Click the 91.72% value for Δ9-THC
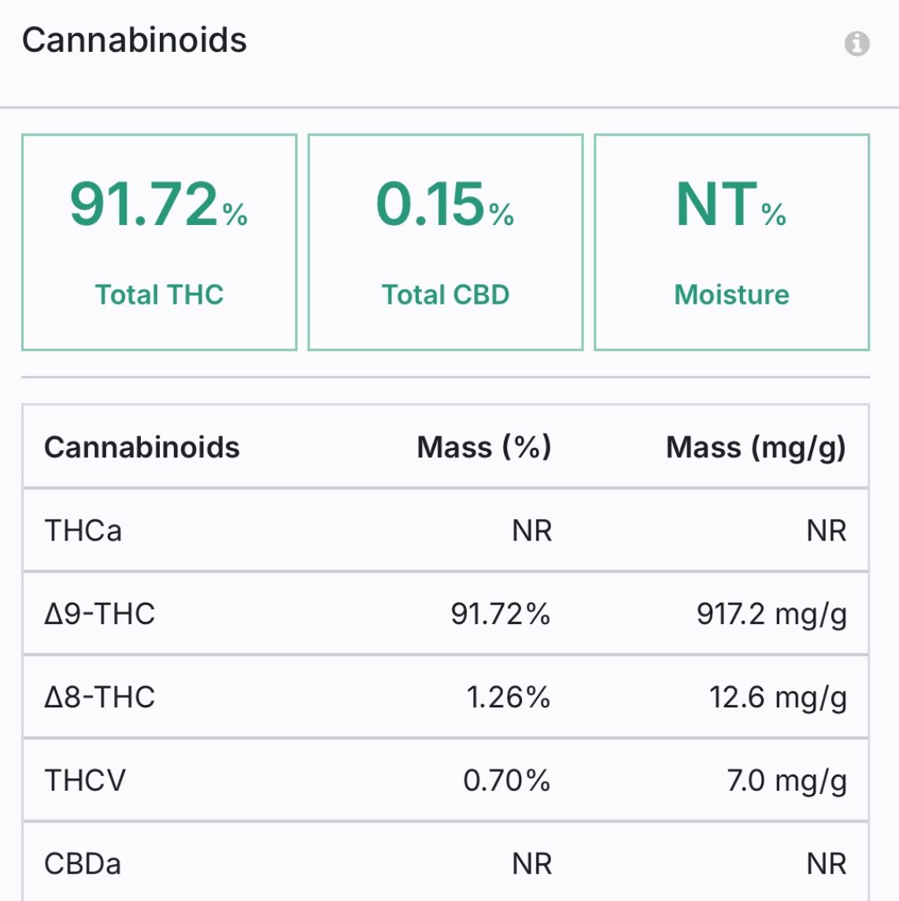The width and height of the screenshot is (899, 901). 501,614
